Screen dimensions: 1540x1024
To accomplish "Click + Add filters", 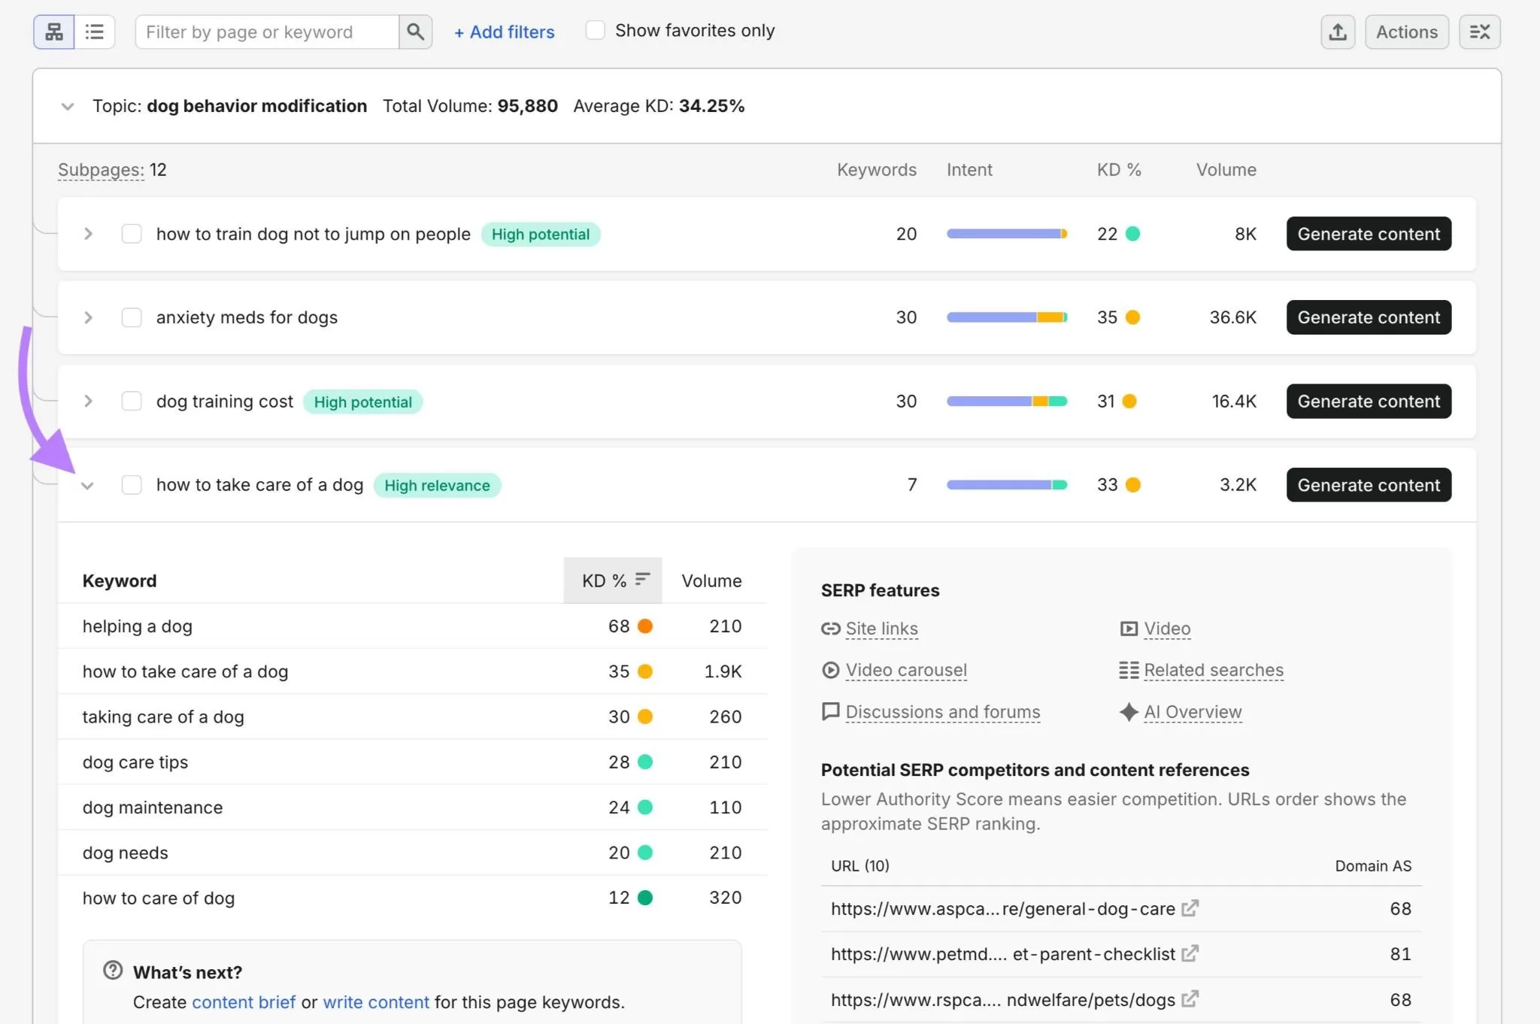I will pos(504,32).
